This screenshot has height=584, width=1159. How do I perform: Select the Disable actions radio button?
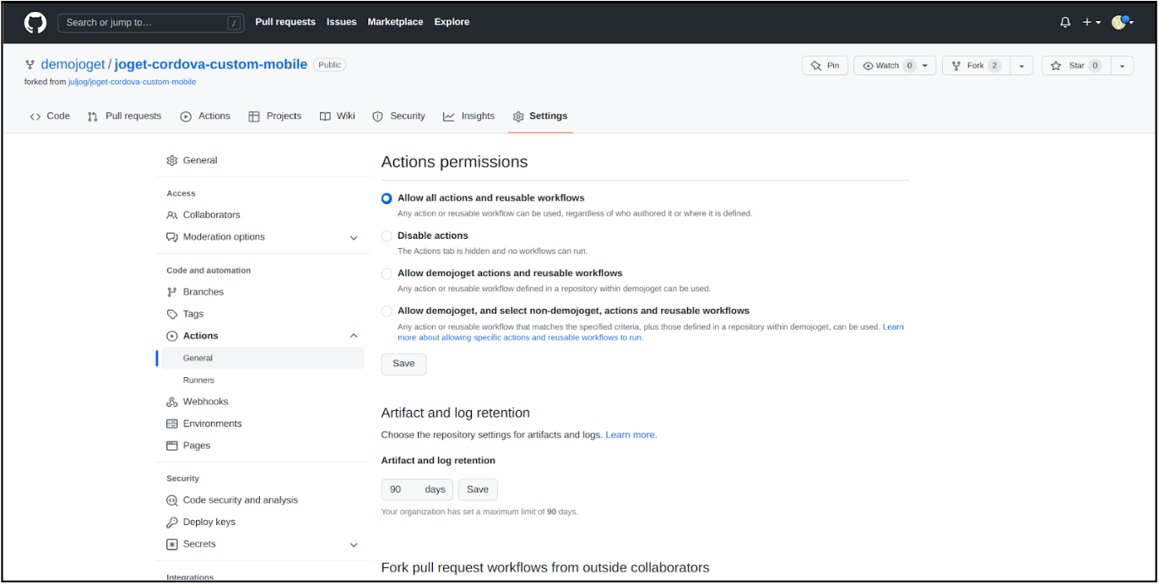point(387,236)
